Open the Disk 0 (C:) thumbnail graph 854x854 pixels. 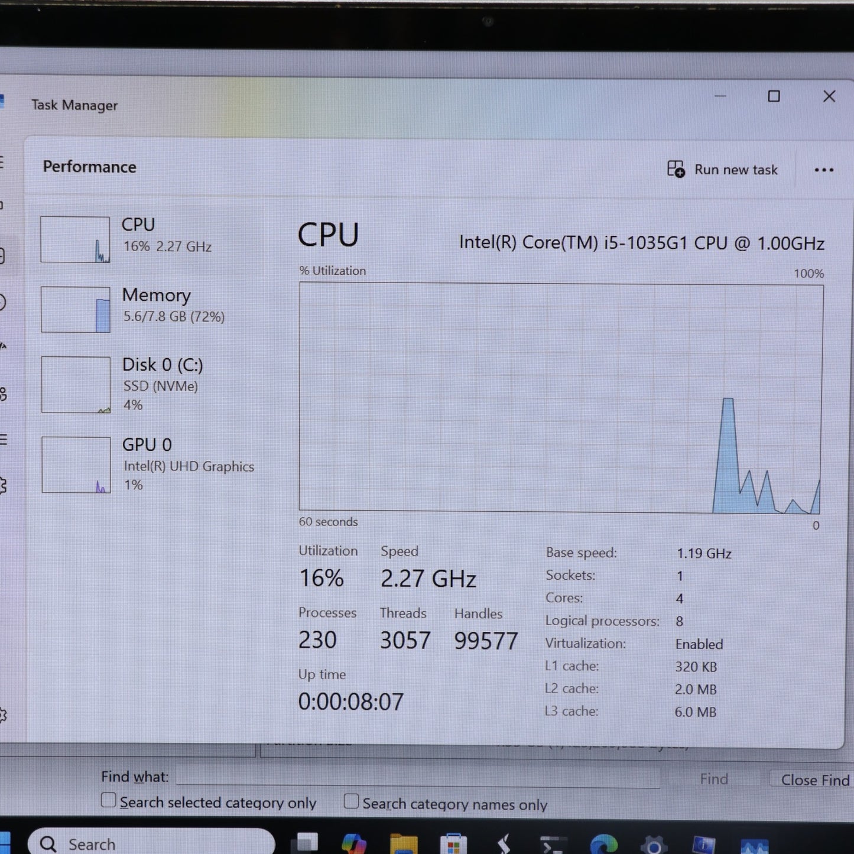tap(76, 384)
